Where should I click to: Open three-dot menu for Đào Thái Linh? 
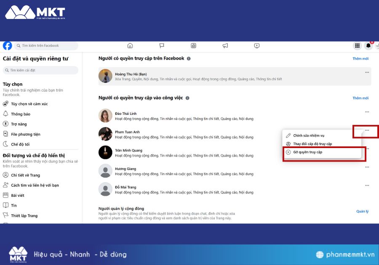[367, 112]
